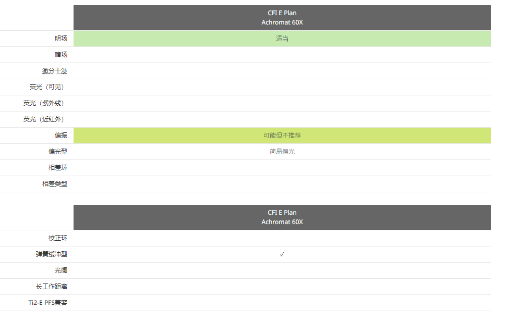This screenshot has height=321, width=508.
Task: Click the 相差类型 row label
Action: click(55, 184)
